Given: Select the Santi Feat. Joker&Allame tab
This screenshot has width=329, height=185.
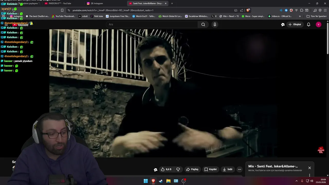Looking at the screenshot, I should coord(147,3).
